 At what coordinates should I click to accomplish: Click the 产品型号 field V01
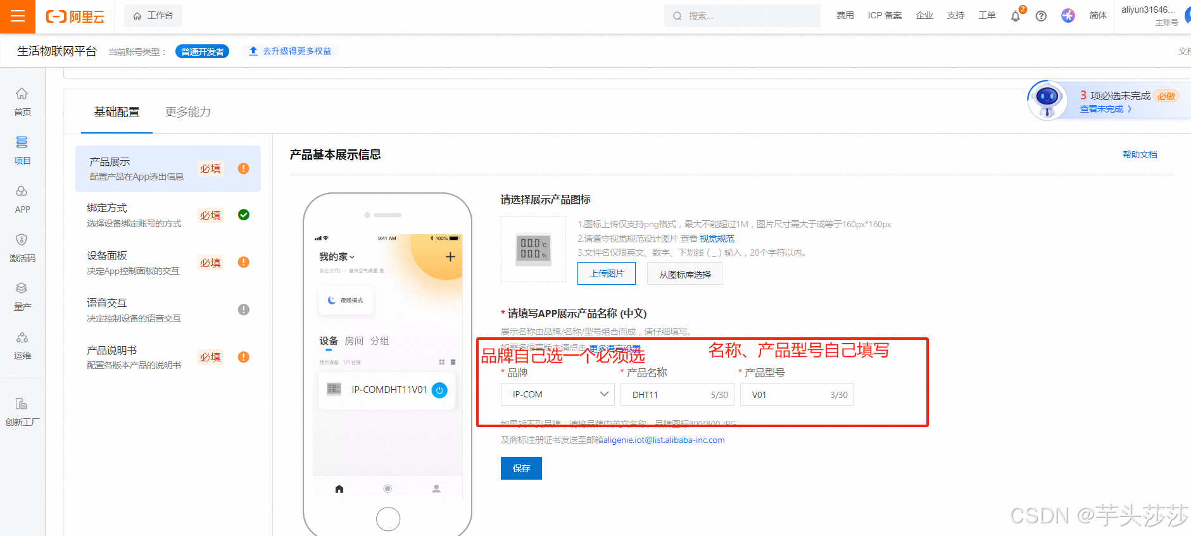pos(797,394)
